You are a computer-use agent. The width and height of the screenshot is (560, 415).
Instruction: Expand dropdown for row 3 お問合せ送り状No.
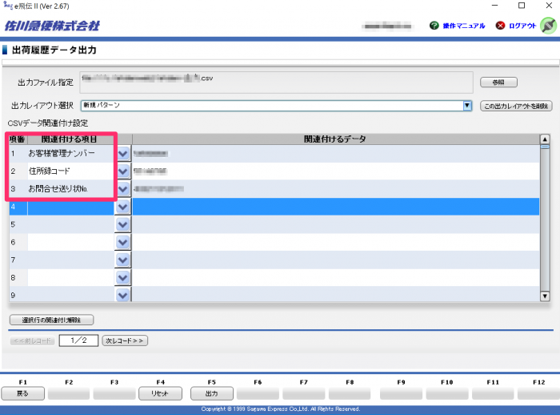tap(123, 189)
